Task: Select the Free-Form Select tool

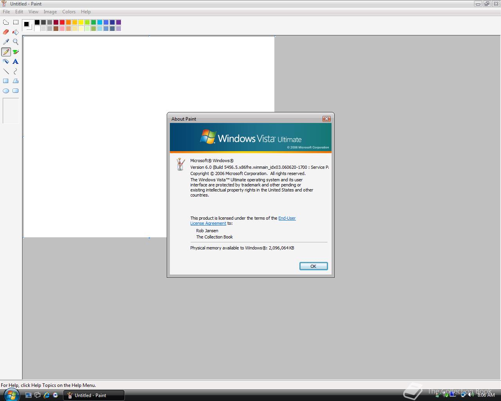Action: pos(6,22)
